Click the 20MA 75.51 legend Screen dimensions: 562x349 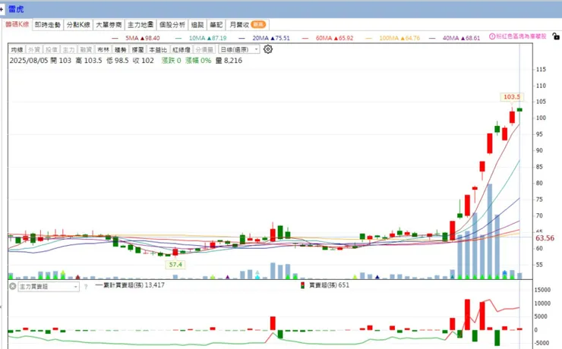[x=264, y=38]
